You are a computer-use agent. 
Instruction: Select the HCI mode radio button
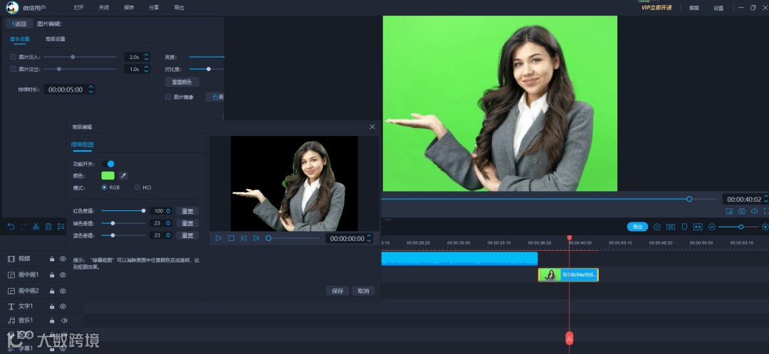click(137, 188)
